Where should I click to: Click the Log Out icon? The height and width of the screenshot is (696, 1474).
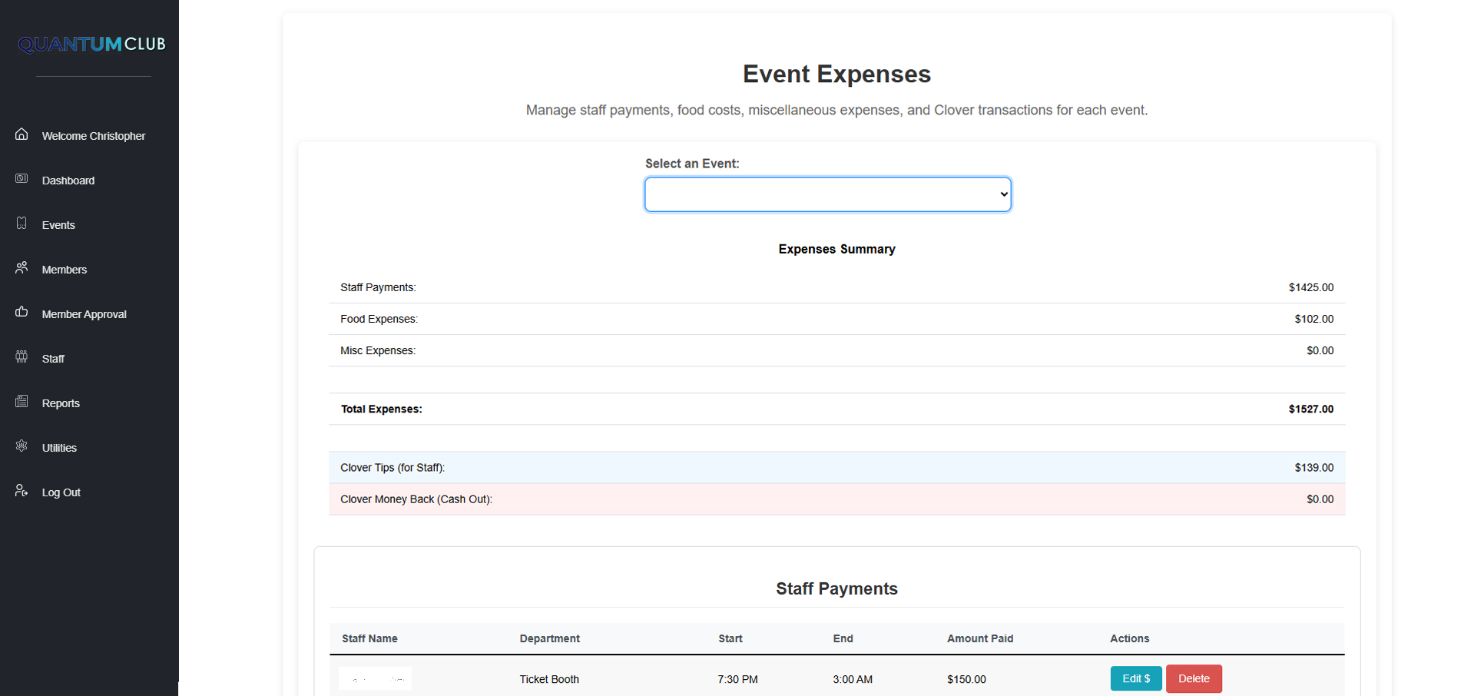[x=22, y=491]
